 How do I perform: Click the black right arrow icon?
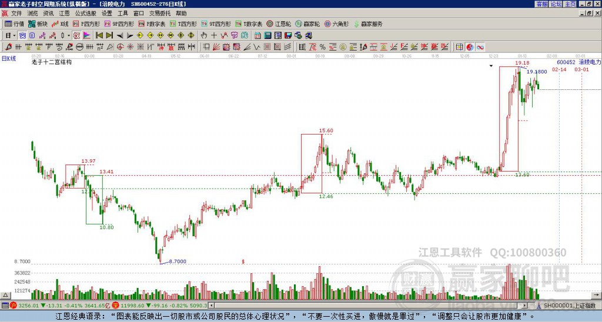pyautogui.click(x=130, y=36)
